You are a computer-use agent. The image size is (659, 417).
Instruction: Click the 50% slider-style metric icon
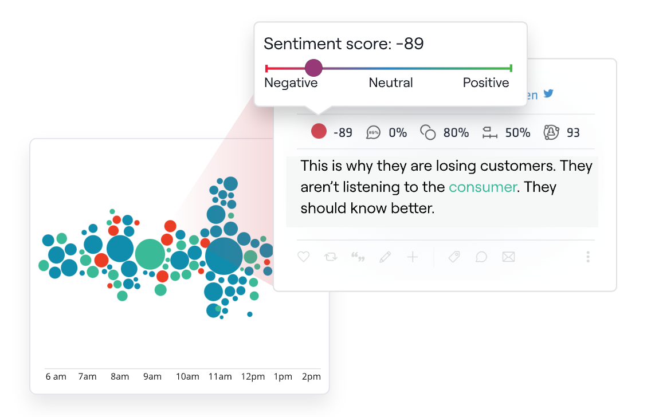[x=490, y=132]
